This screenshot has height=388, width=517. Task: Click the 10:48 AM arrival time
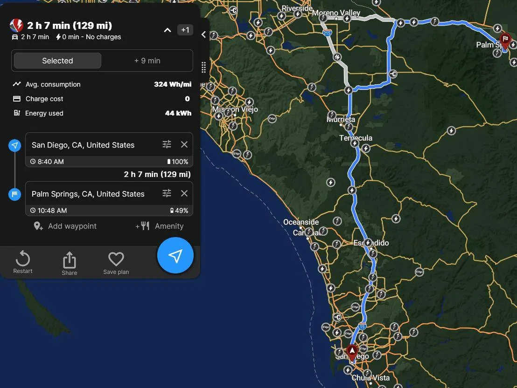coord(49,210)
